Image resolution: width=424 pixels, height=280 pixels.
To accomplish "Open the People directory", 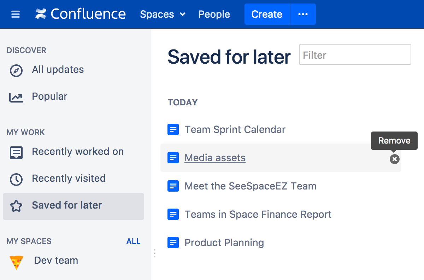I will pos(214,14).
